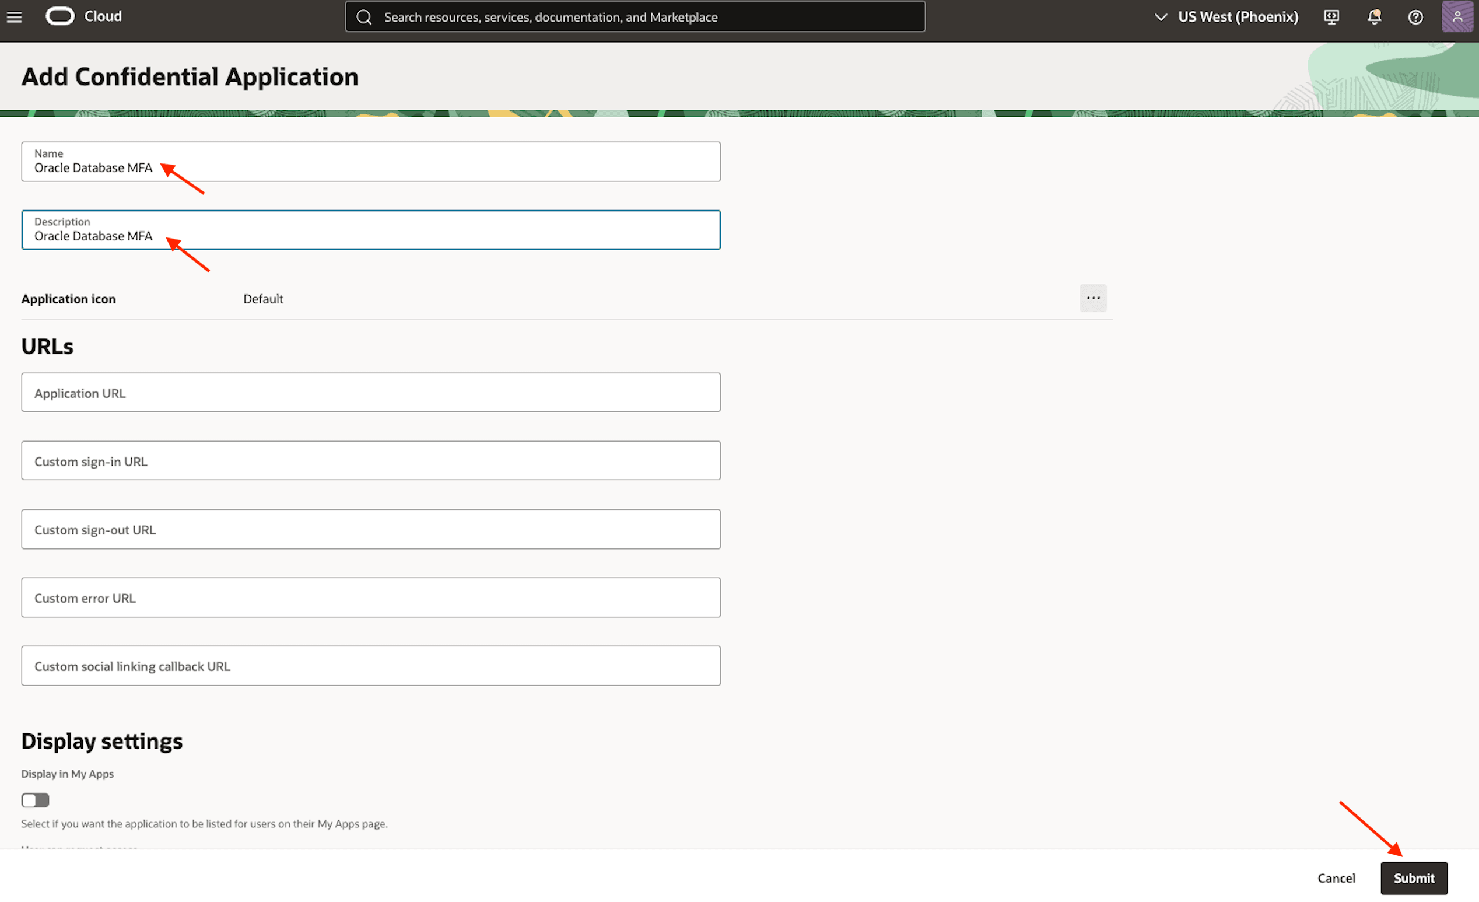Open the Help menu

(x=1415, y=16)
